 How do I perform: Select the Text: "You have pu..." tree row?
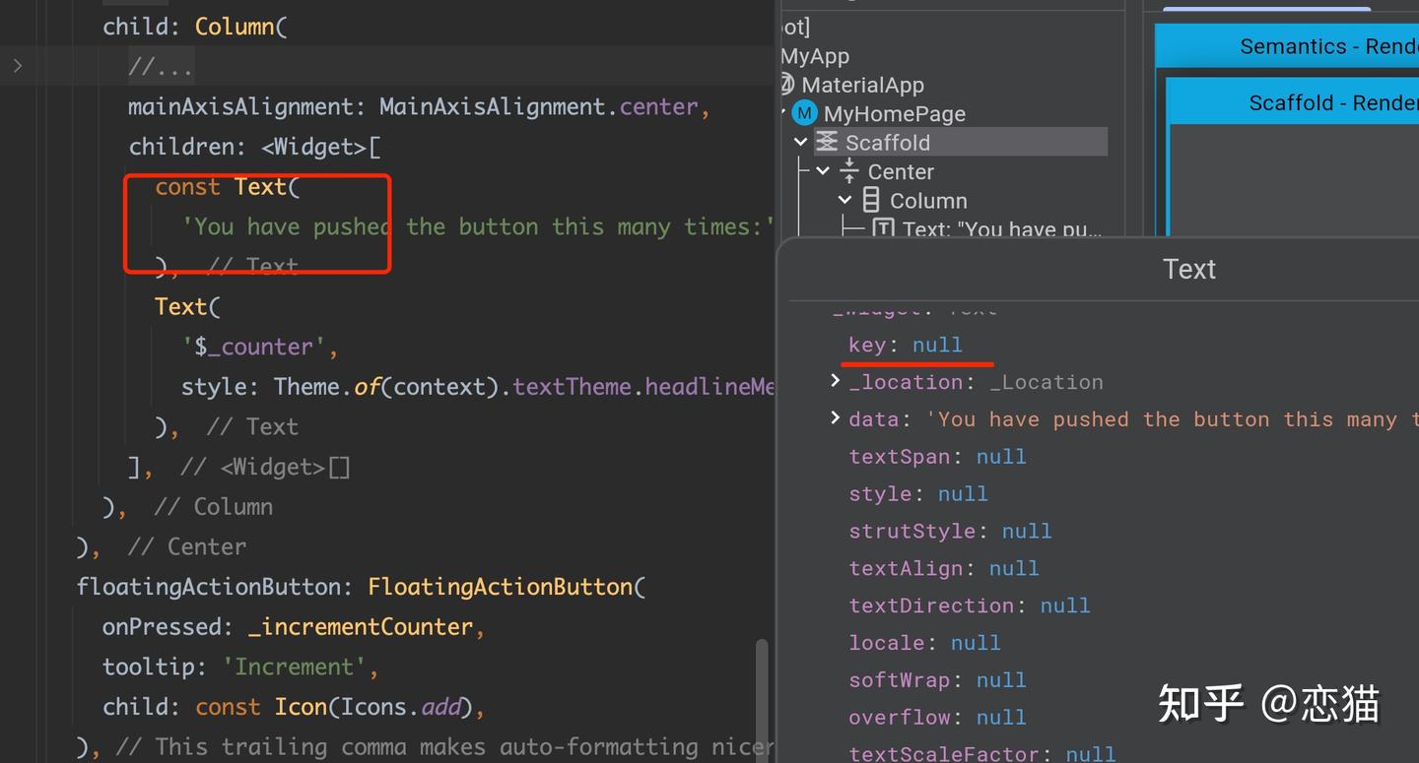tap(1001, 228)
